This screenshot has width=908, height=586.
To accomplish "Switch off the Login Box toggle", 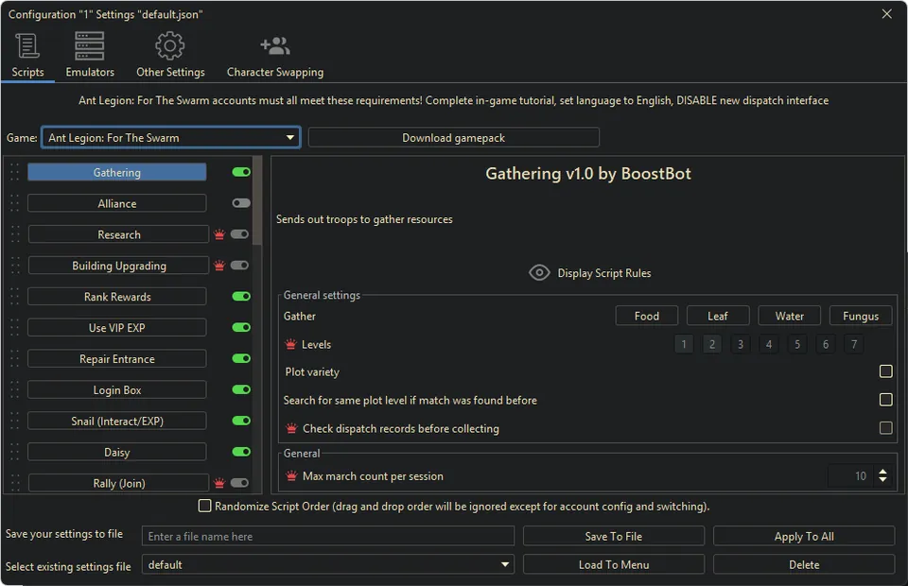I will (241, 390).
